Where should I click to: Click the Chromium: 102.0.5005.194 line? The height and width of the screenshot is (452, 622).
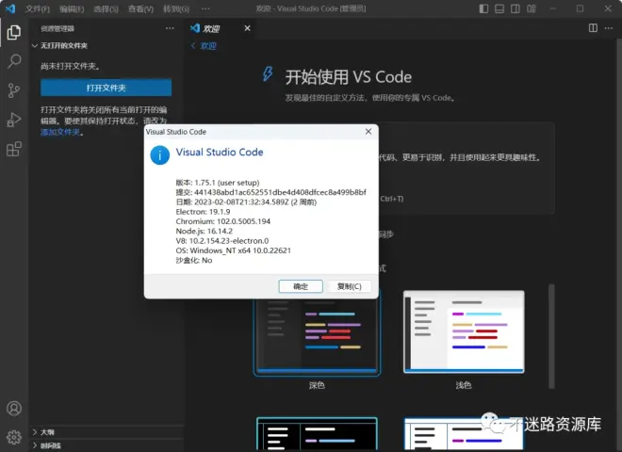coord(223,221)
